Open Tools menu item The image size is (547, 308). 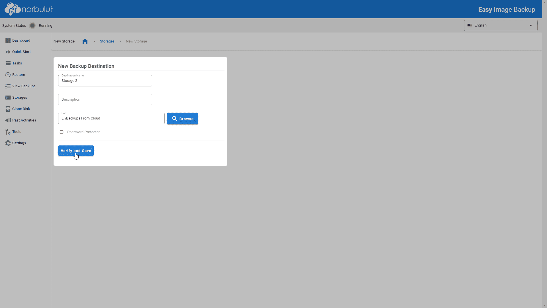click(17, 132)
